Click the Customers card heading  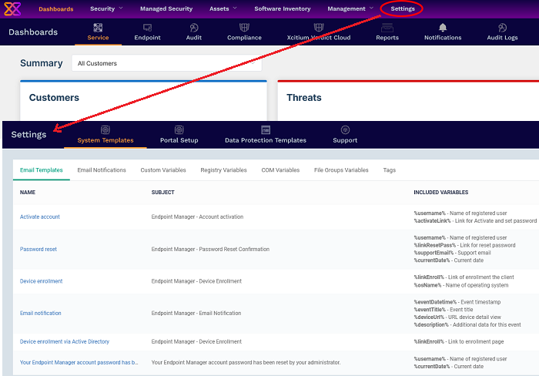coord(54,98)
